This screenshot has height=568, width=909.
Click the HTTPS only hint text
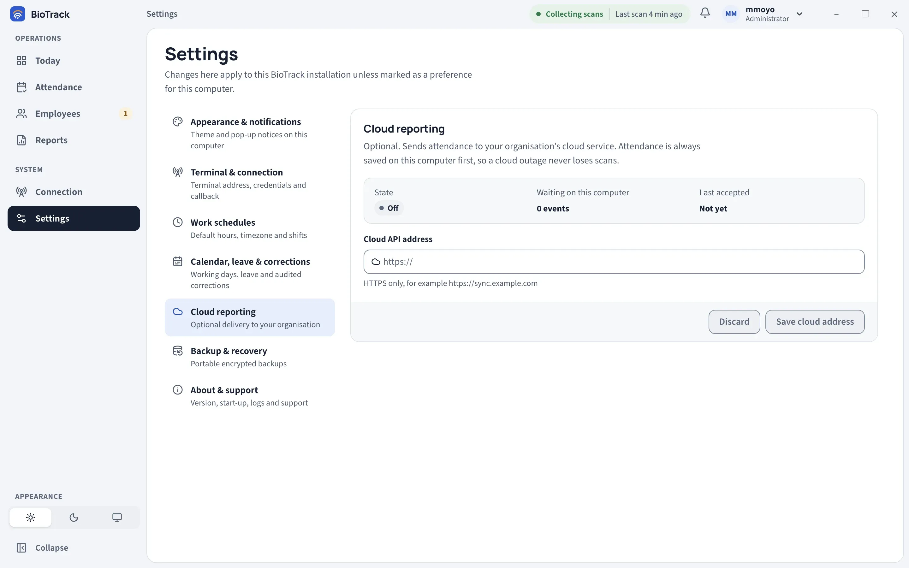[x=450, y=283]
